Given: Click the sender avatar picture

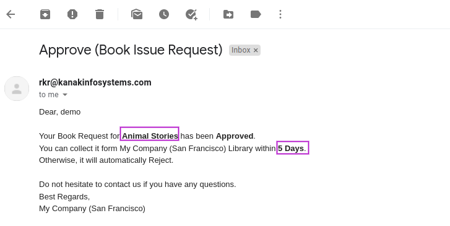Looking at the screenshot, I should click(17, 89).
